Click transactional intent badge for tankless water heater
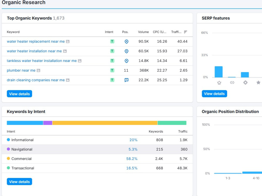Image resolution: width=262 pixels, height=196 pixels. pos(112,61)
